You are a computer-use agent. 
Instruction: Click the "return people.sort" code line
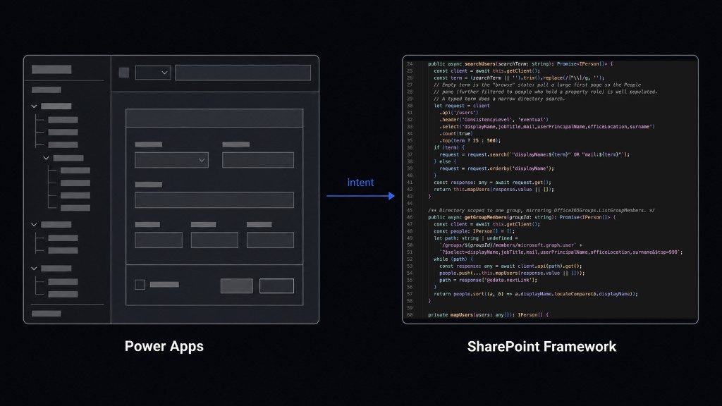(x=536, y=294)
